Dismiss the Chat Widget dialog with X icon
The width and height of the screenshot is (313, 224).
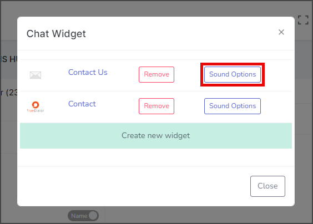pyautogui.click(x=281, y=32)
